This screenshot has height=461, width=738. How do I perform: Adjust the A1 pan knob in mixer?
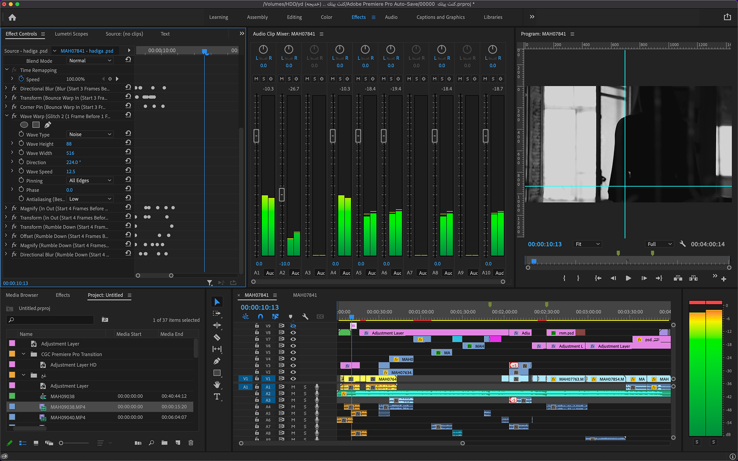263,49
